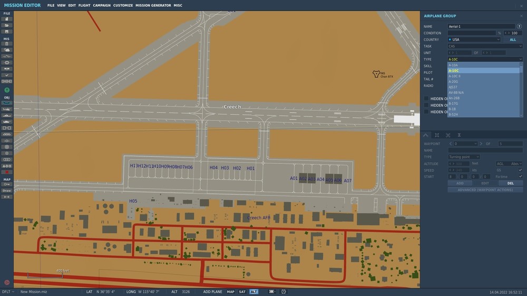Click the Draw button in left toolbar
Screen dimensions: 527x296
pos(7,191)
